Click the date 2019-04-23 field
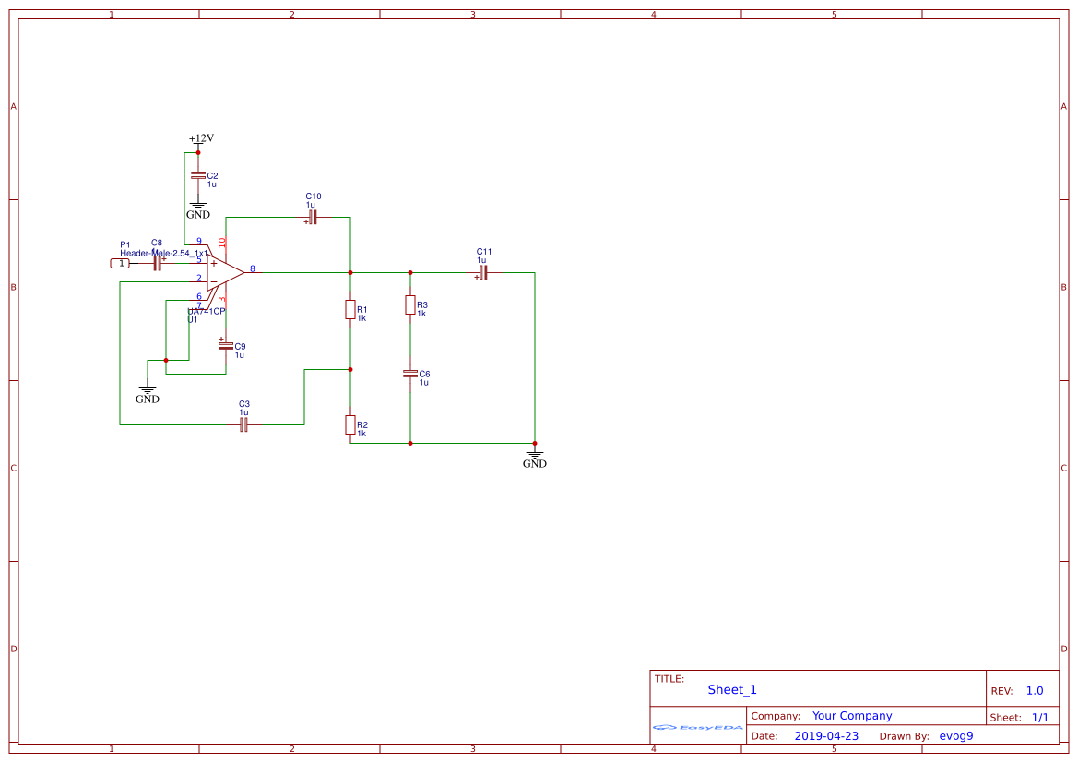Screen dimensions: 1078x763 [x=826, y=735]
